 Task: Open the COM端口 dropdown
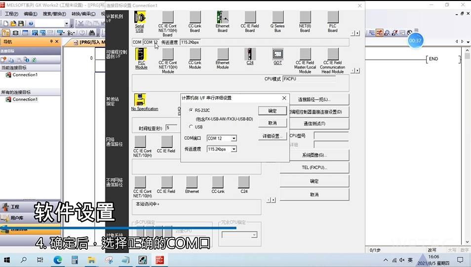234,138
